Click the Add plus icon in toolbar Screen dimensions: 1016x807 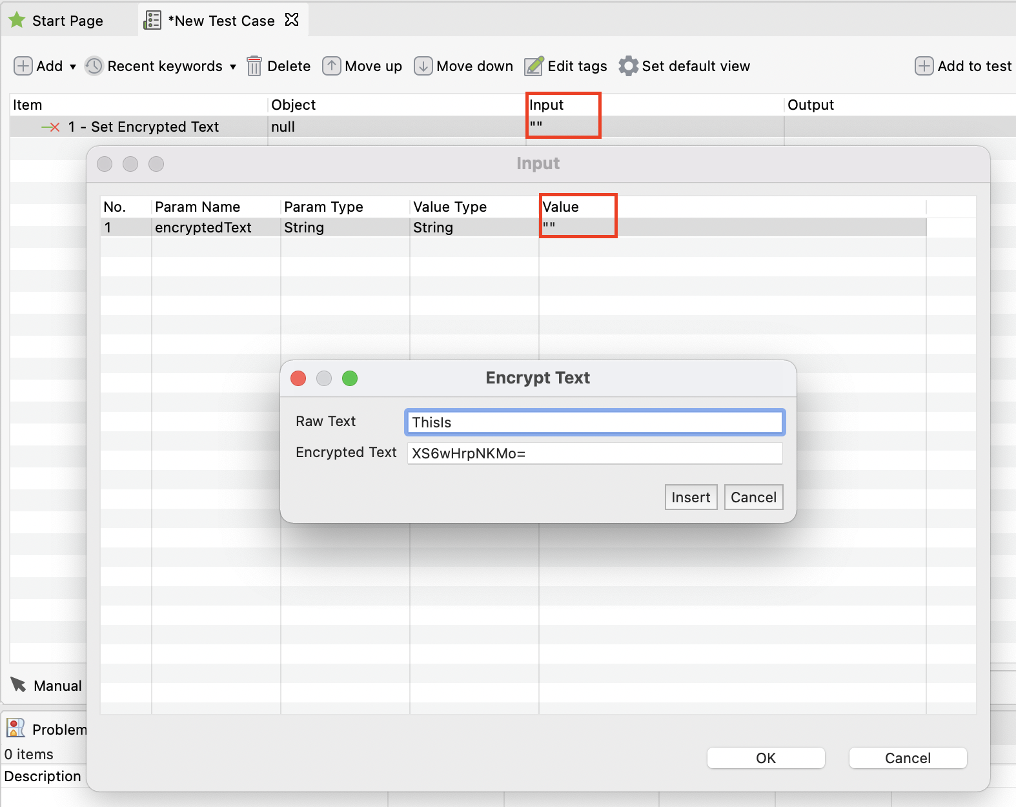[x=23, y=66]
